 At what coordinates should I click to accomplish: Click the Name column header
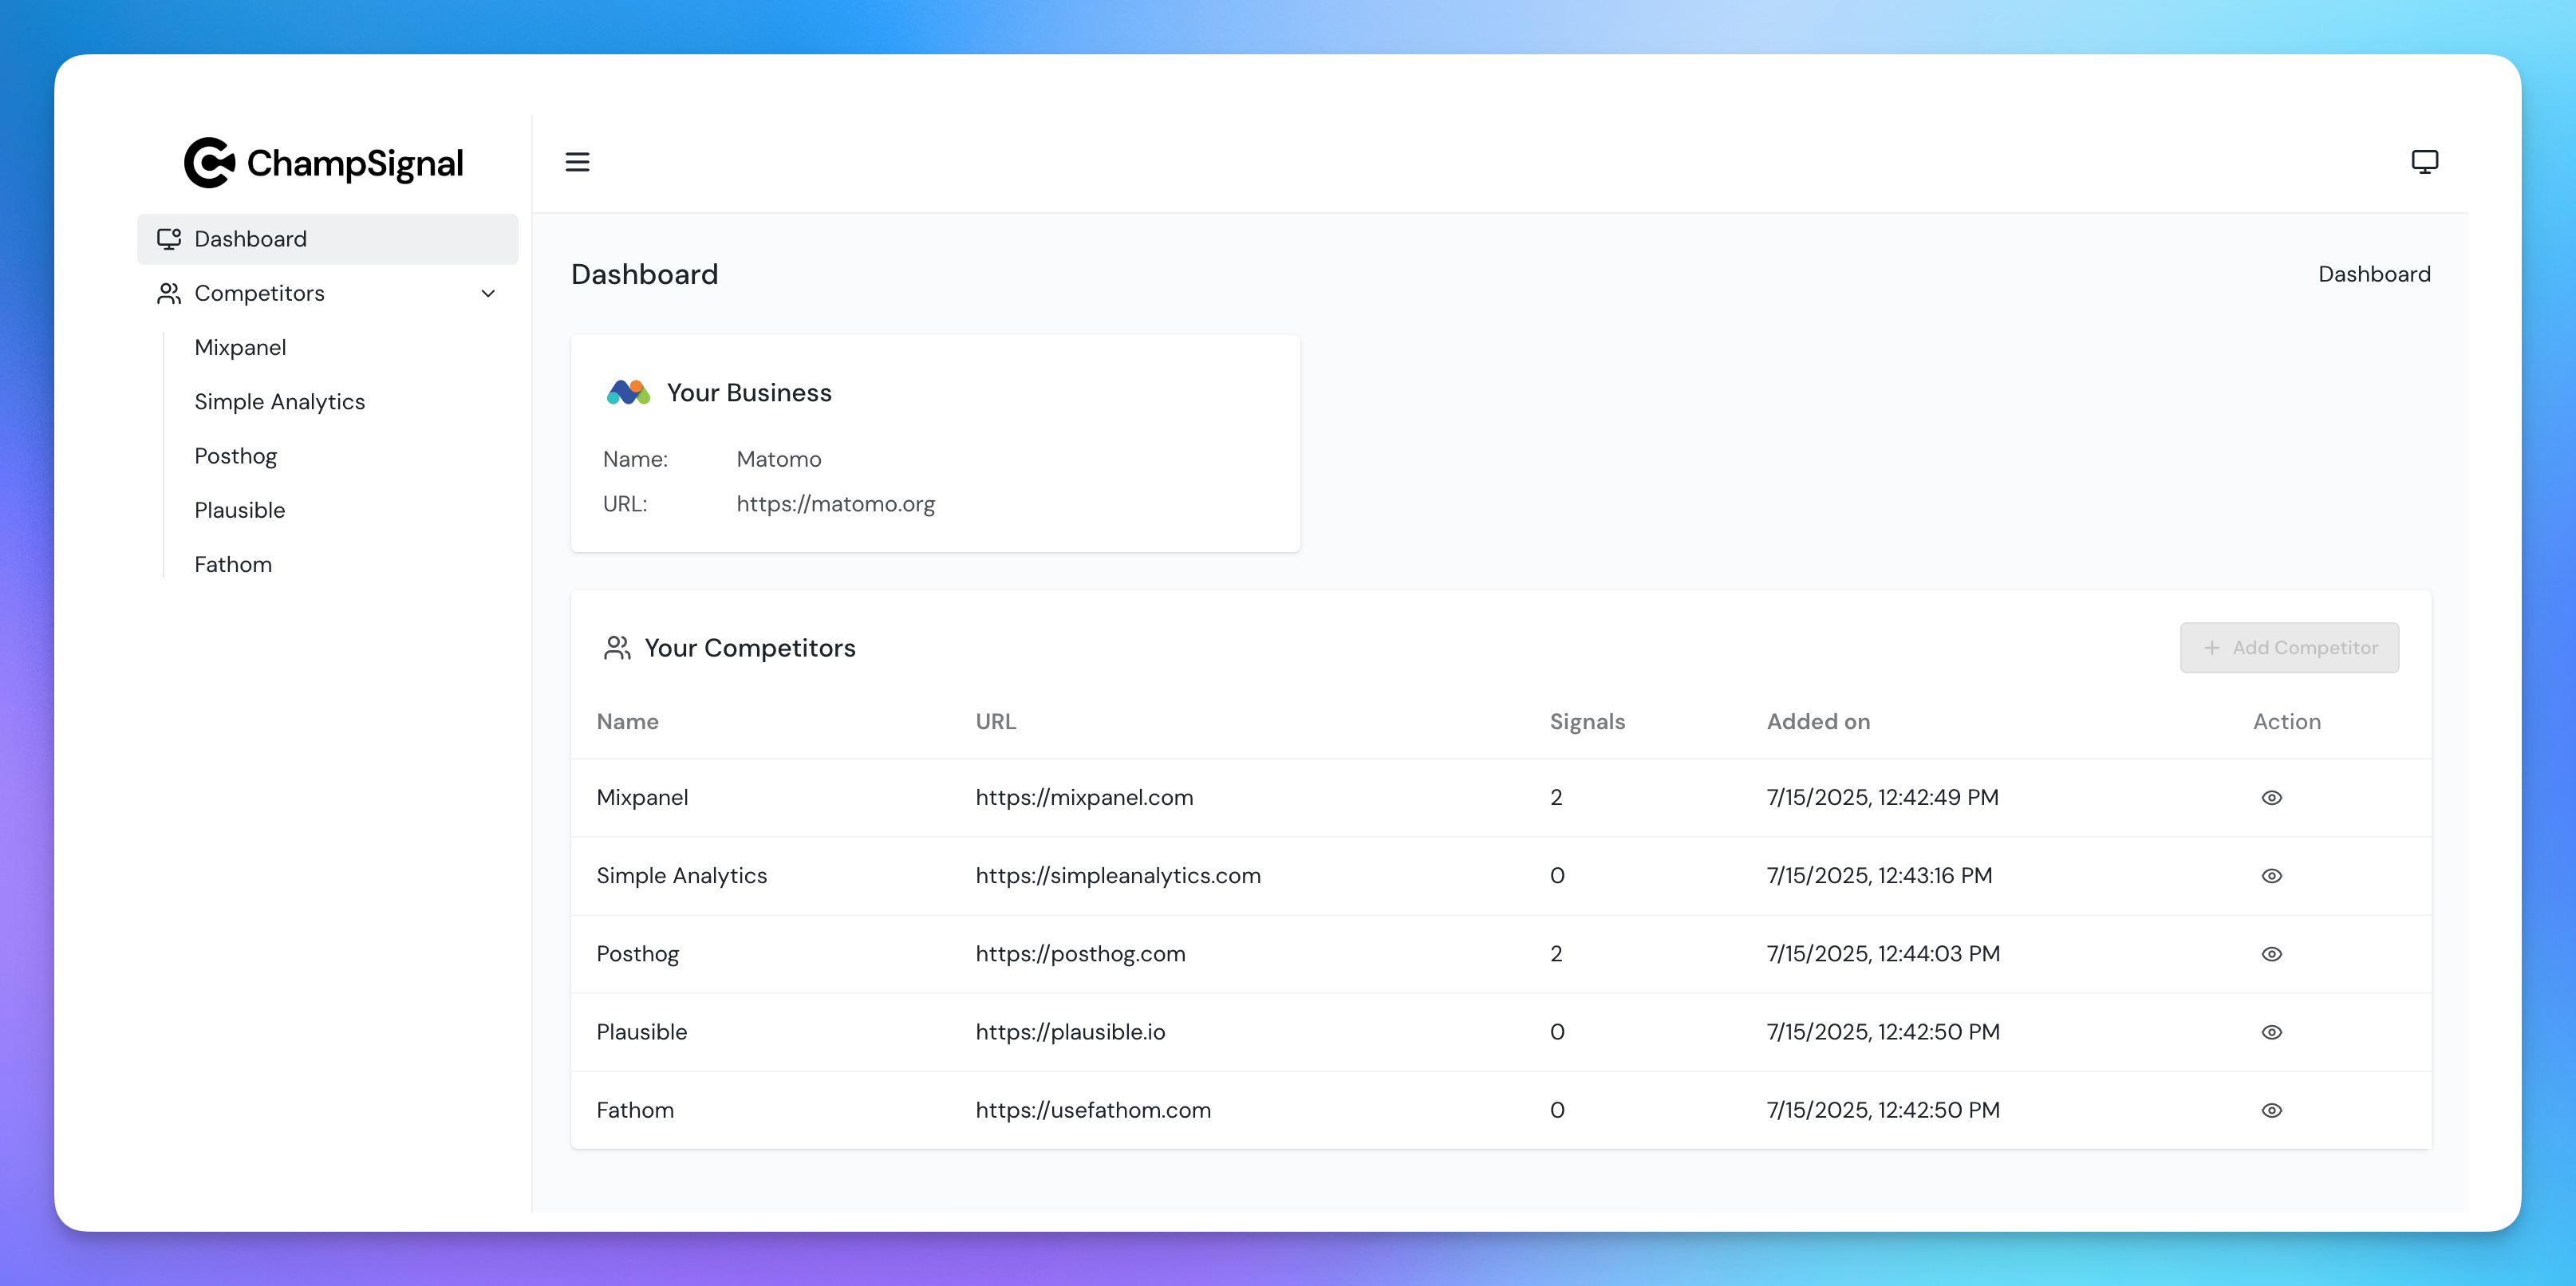[627, 722]
